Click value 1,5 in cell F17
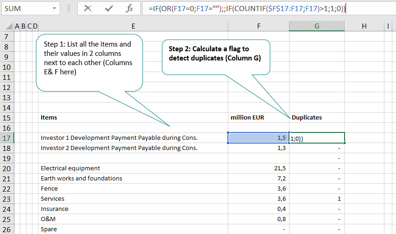The image size is (396, 234). click(x=258, y=138)
